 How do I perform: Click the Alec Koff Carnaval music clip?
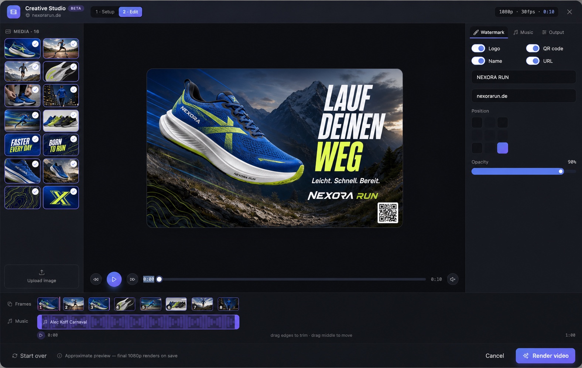(138, 322)
